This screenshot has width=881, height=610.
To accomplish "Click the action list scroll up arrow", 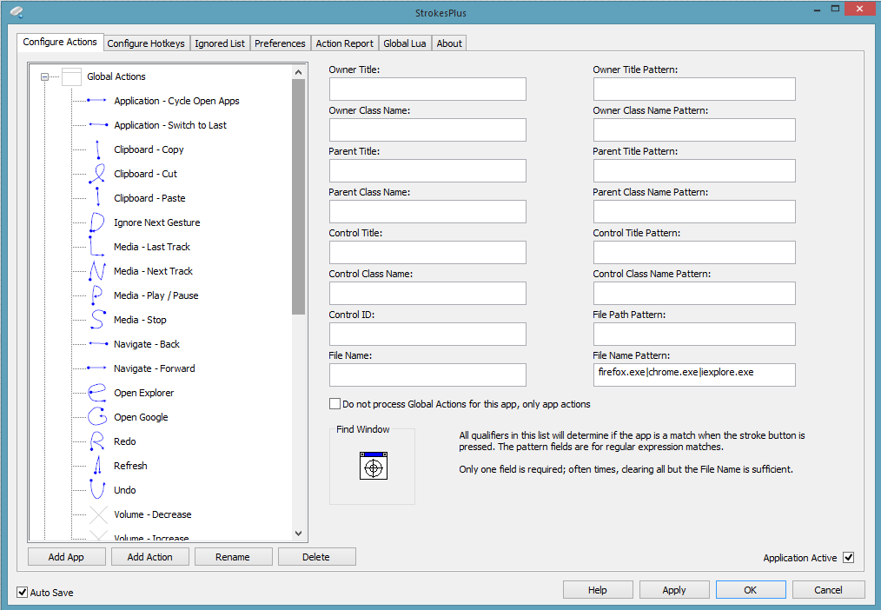I will pos(298,72).
